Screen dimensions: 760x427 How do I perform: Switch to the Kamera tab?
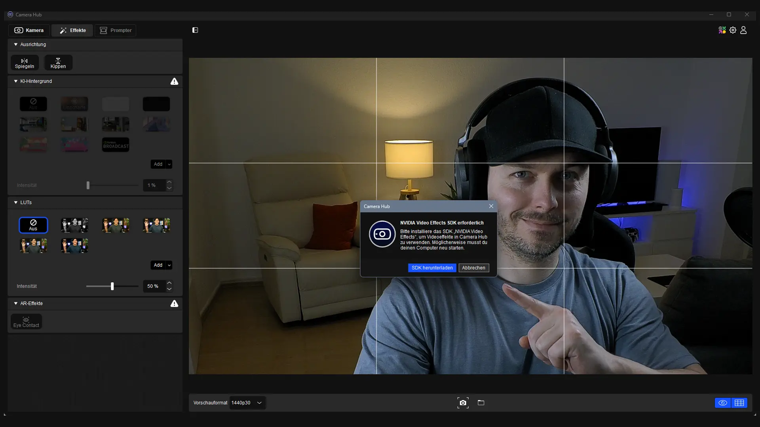[x=29, y=30]
